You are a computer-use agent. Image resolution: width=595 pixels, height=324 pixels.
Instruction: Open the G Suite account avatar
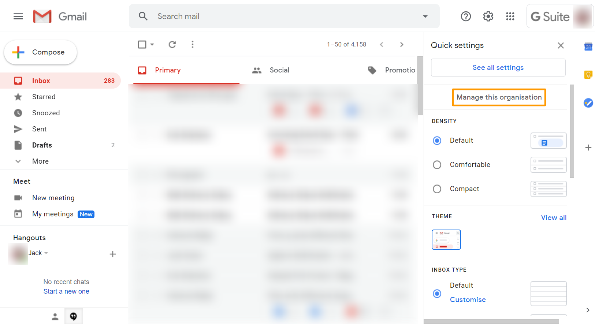(583, 16)
